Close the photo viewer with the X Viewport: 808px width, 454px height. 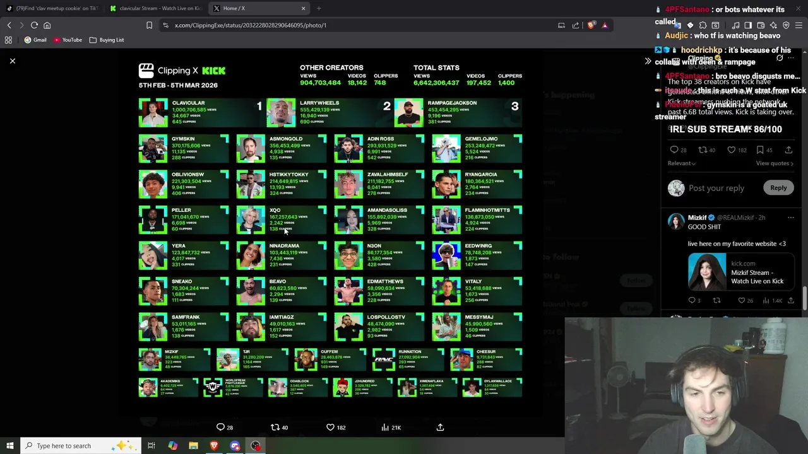(x=12, y=61)
